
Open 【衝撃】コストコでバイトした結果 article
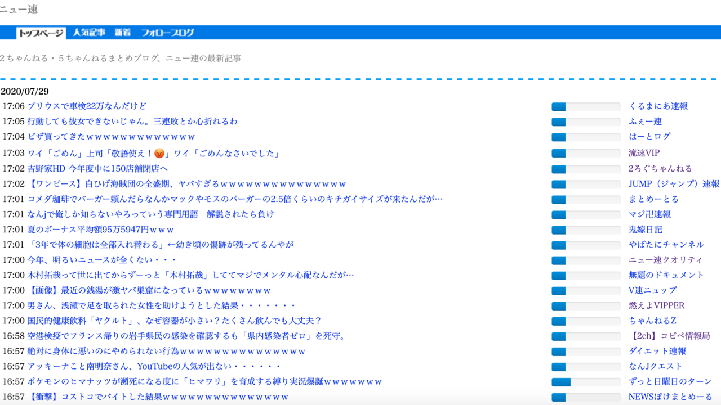click(x=158, y=397)
